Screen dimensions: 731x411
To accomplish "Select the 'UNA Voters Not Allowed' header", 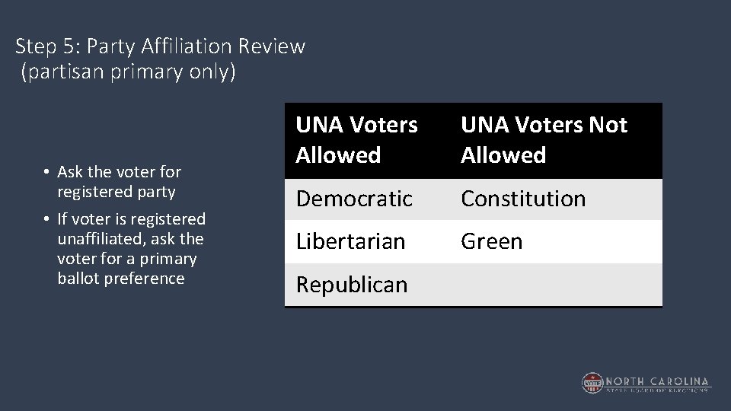I will 544,140.
